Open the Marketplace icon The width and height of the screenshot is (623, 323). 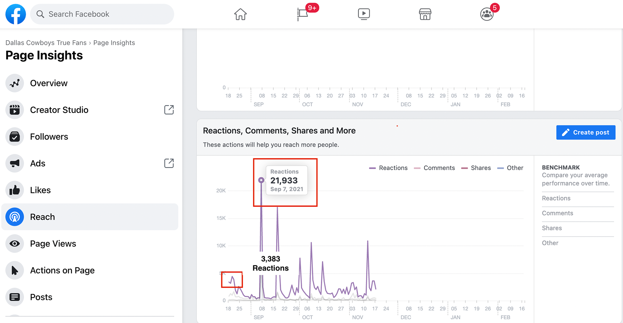pos(425,14)
